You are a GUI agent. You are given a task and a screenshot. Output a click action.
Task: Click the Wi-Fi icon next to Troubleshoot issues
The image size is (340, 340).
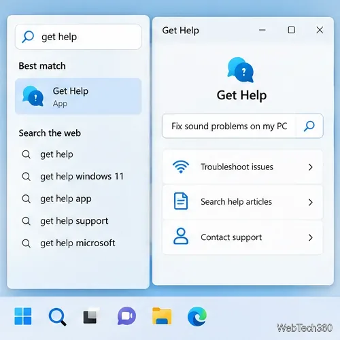[x=181, y=167]
